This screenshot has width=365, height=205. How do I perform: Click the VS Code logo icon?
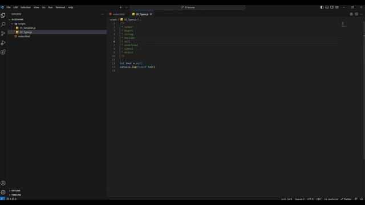2,7
